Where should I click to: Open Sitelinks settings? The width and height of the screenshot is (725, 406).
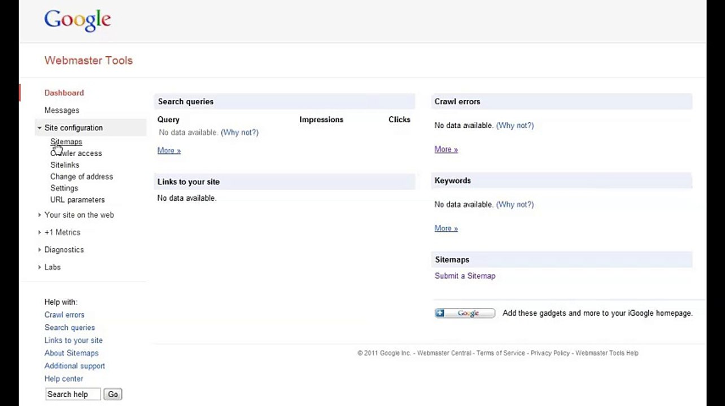coord(64,165)
